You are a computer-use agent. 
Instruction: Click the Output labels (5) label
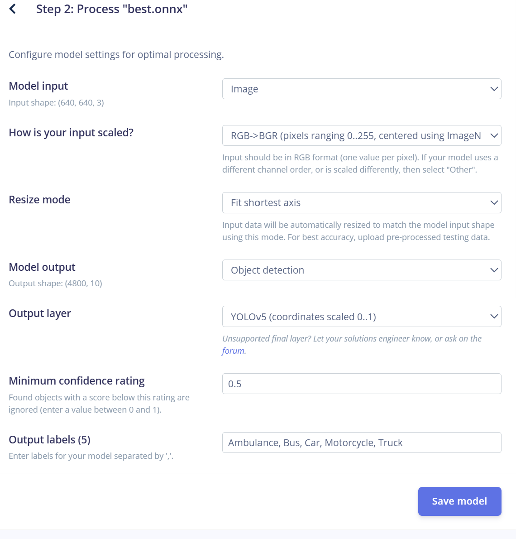pos(49,440)
